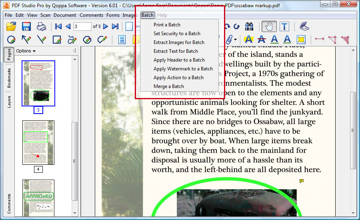Select the Text selection tool
The height and width of the screenshot is (220, 360).
[x=284, y=26]
